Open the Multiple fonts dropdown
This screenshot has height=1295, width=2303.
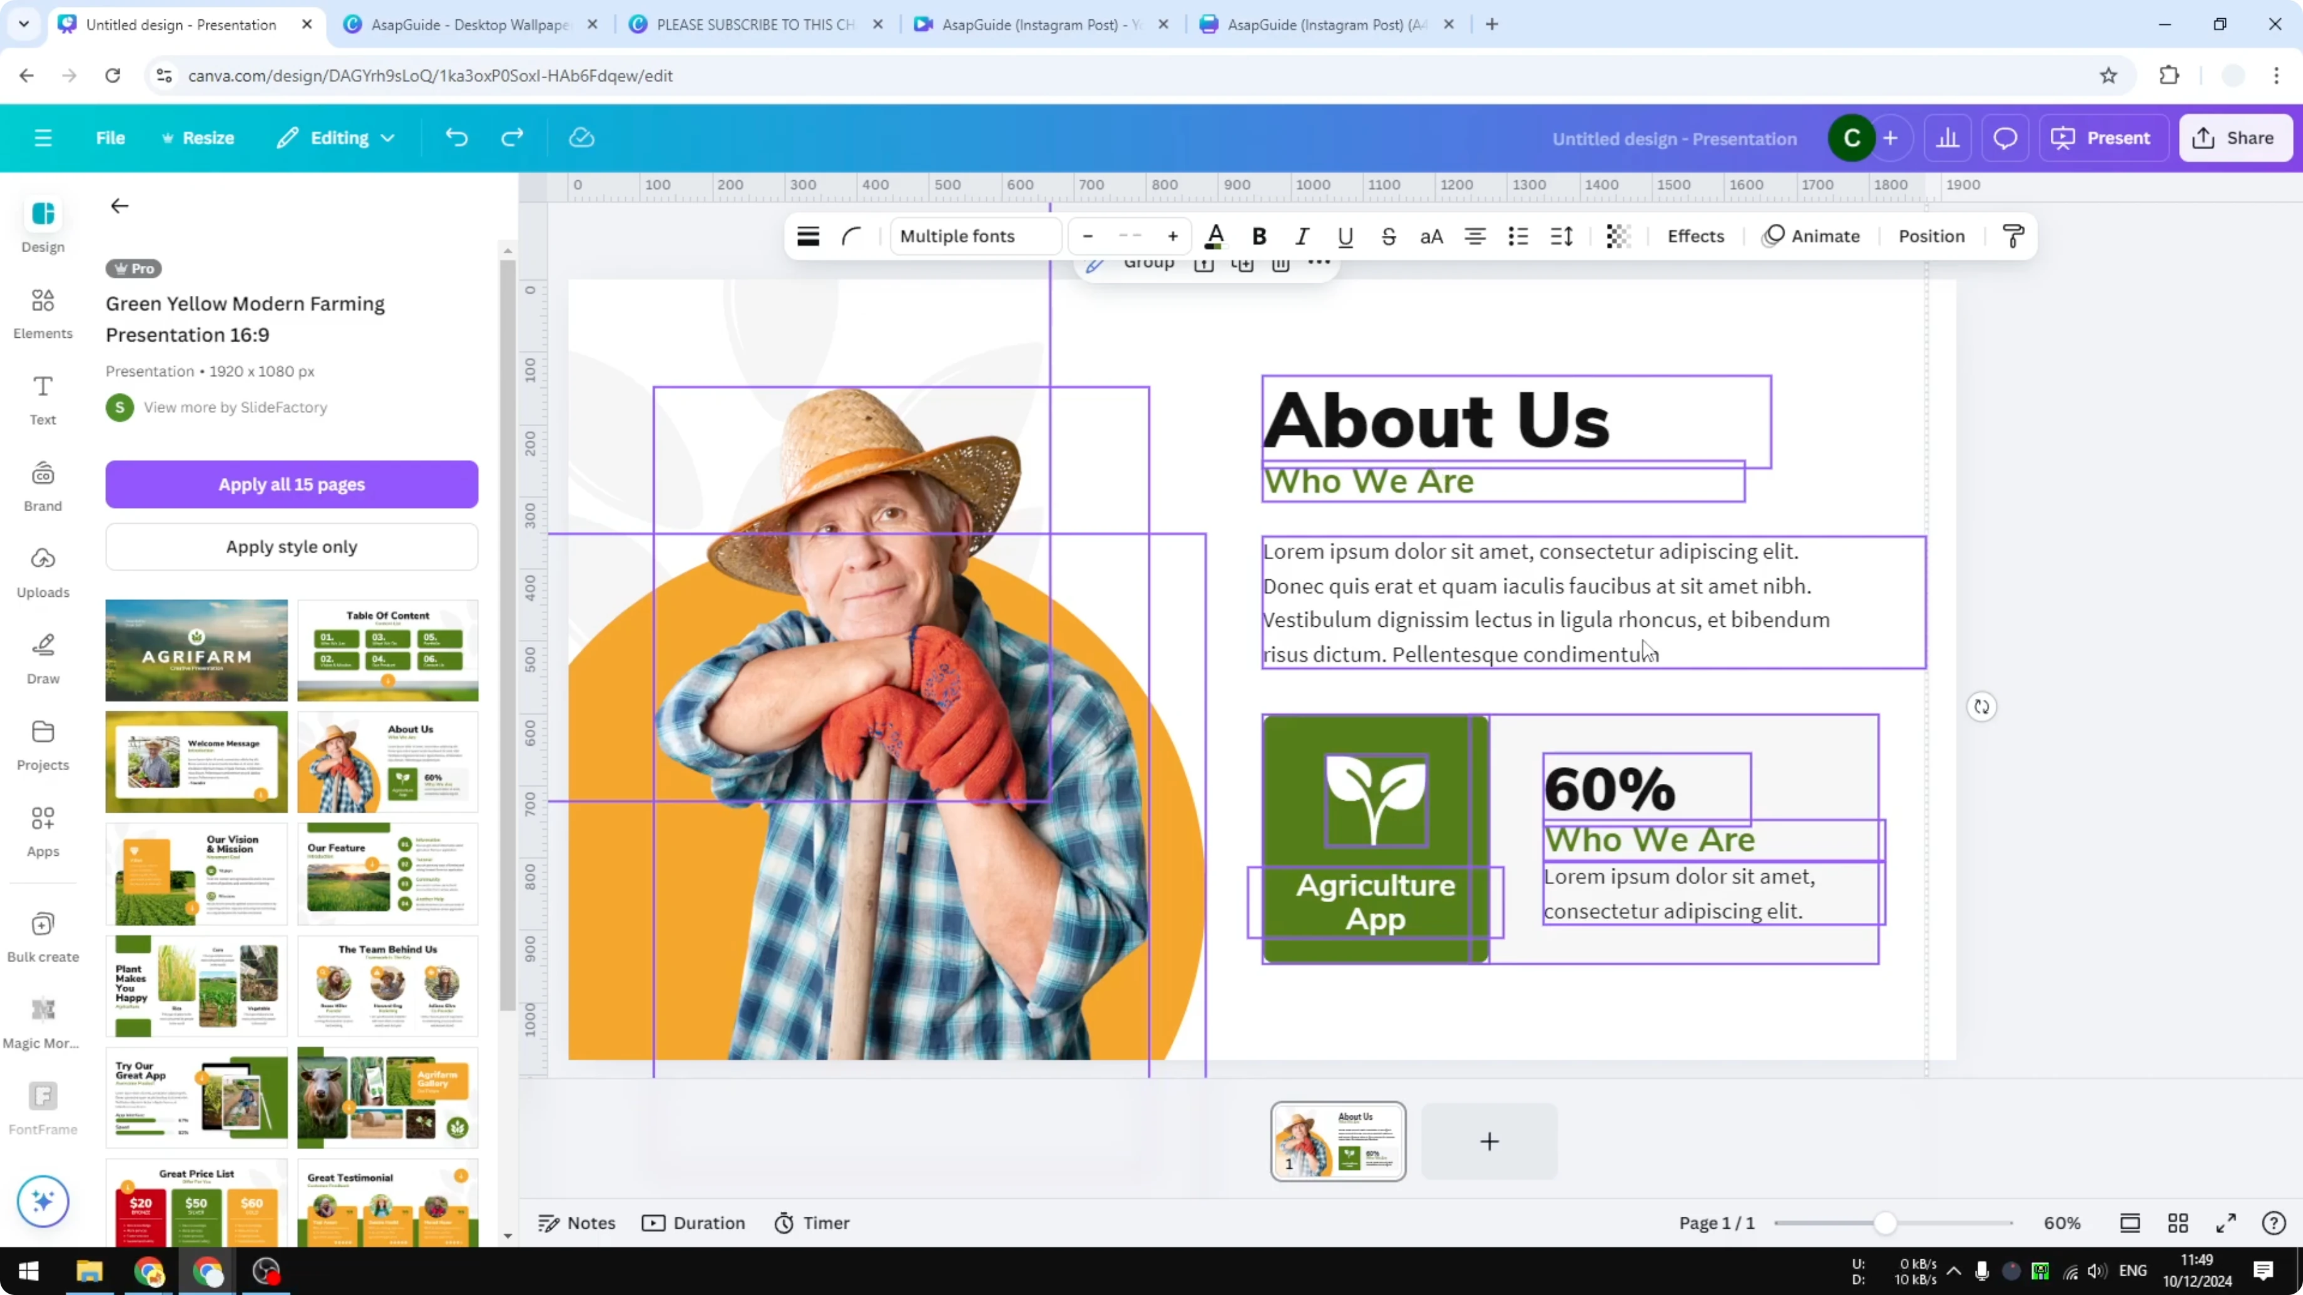coord(974,236)
